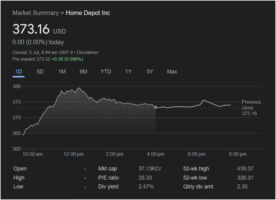
Task: Switch to the 5D time range tab
Action: pos(40,72)
